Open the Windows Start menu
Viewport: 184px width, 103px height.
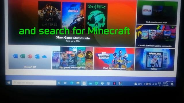click(x=9, y=83)
